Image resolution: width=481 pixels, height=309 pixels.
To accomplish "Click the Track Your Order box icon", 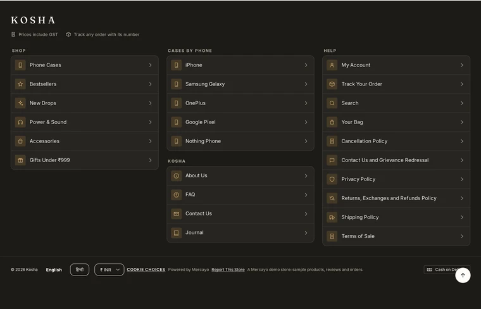I will click(x=332, y=84).
